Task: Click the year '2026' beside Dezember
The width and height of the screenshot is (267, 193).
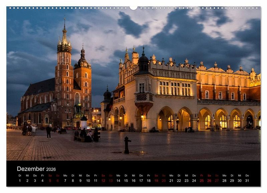Action: coord(51,169)
